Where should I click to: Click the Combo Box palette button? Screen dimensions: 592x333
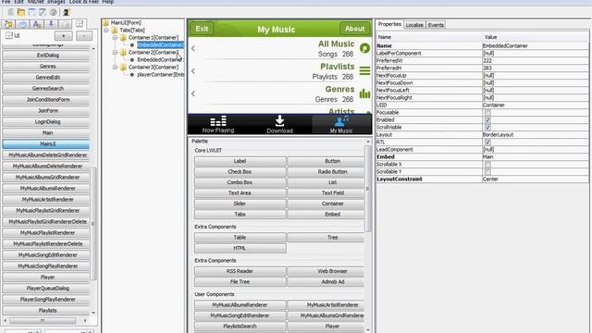tap(240, 182)
